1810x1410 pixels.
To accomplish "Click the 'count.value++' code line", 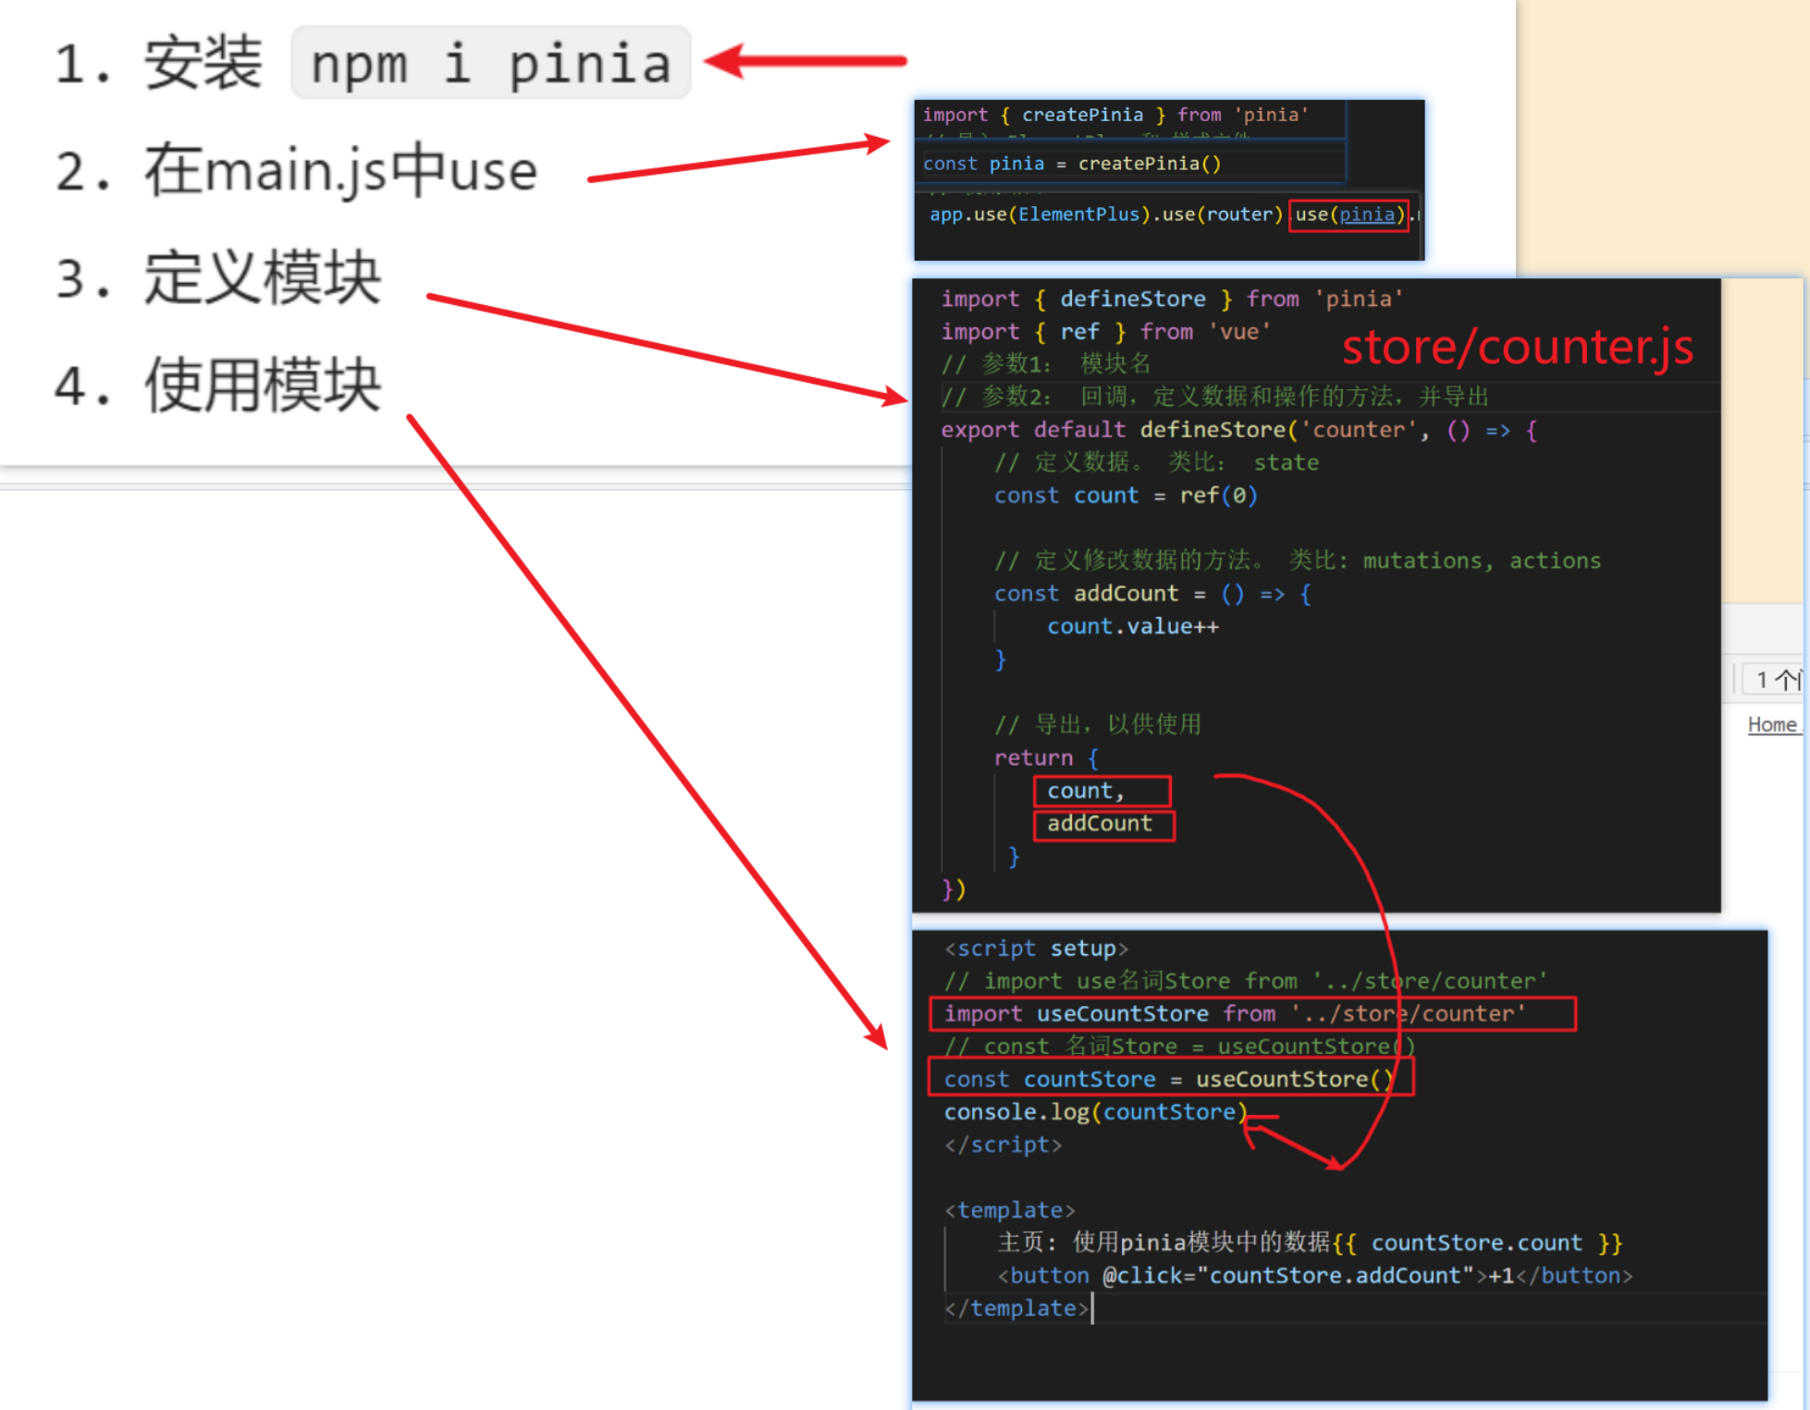I will (x=1132, y=627).
